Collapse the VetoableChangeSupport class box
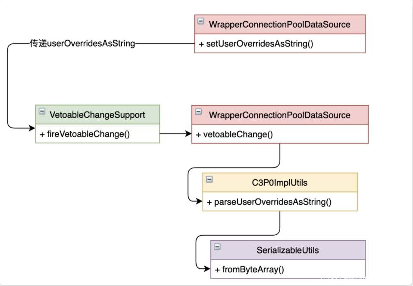413x286 pixels. click(x=42, y=111)
